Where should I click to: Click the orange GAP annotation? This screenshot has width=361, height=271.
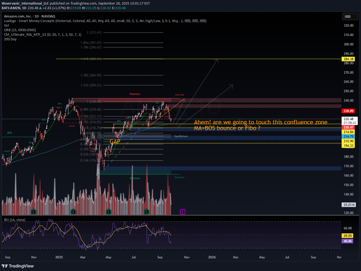(115, 141)
